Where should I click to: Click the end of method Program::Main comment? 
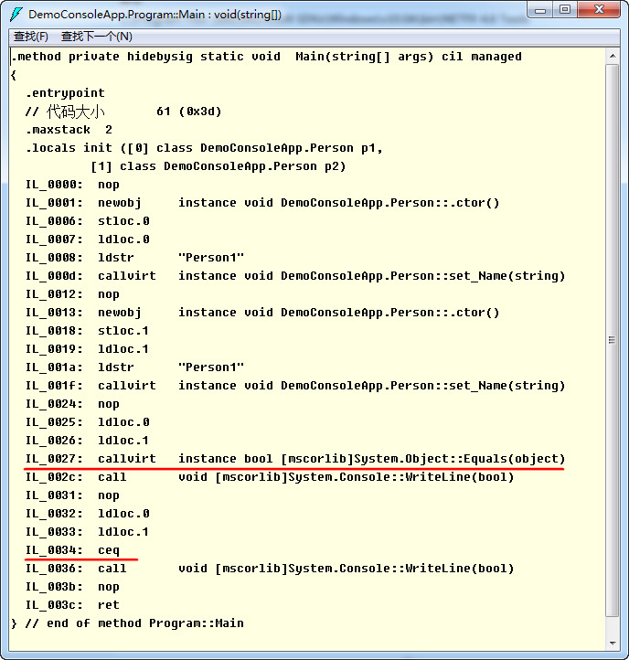(128, 623)
